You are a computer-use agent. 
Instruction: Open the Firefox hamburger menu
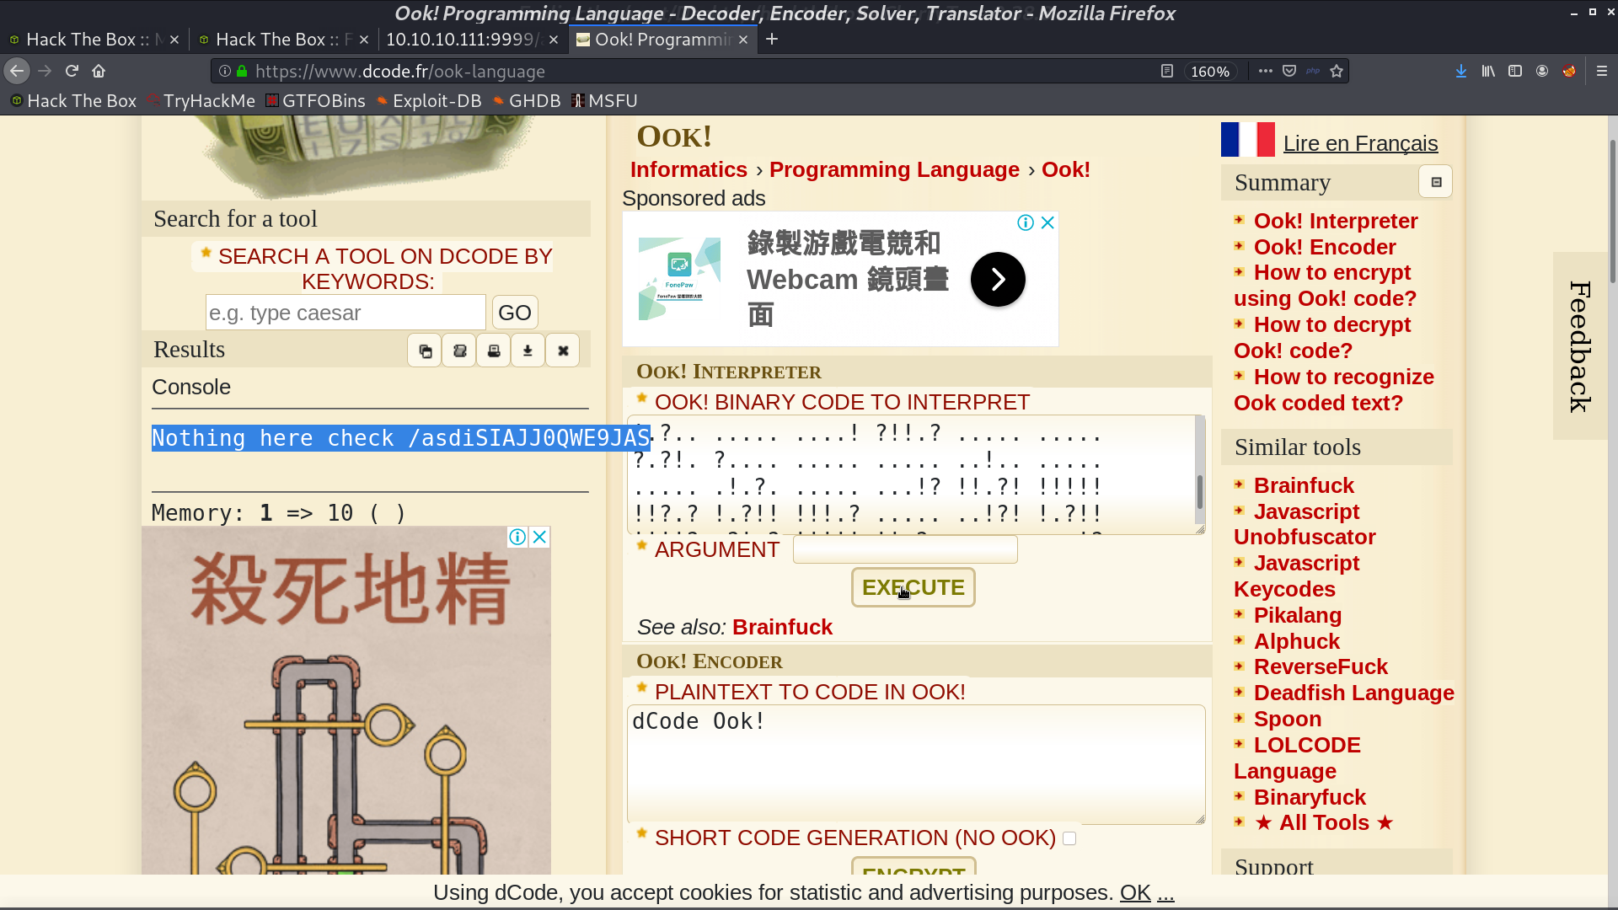click(1602, 72)
